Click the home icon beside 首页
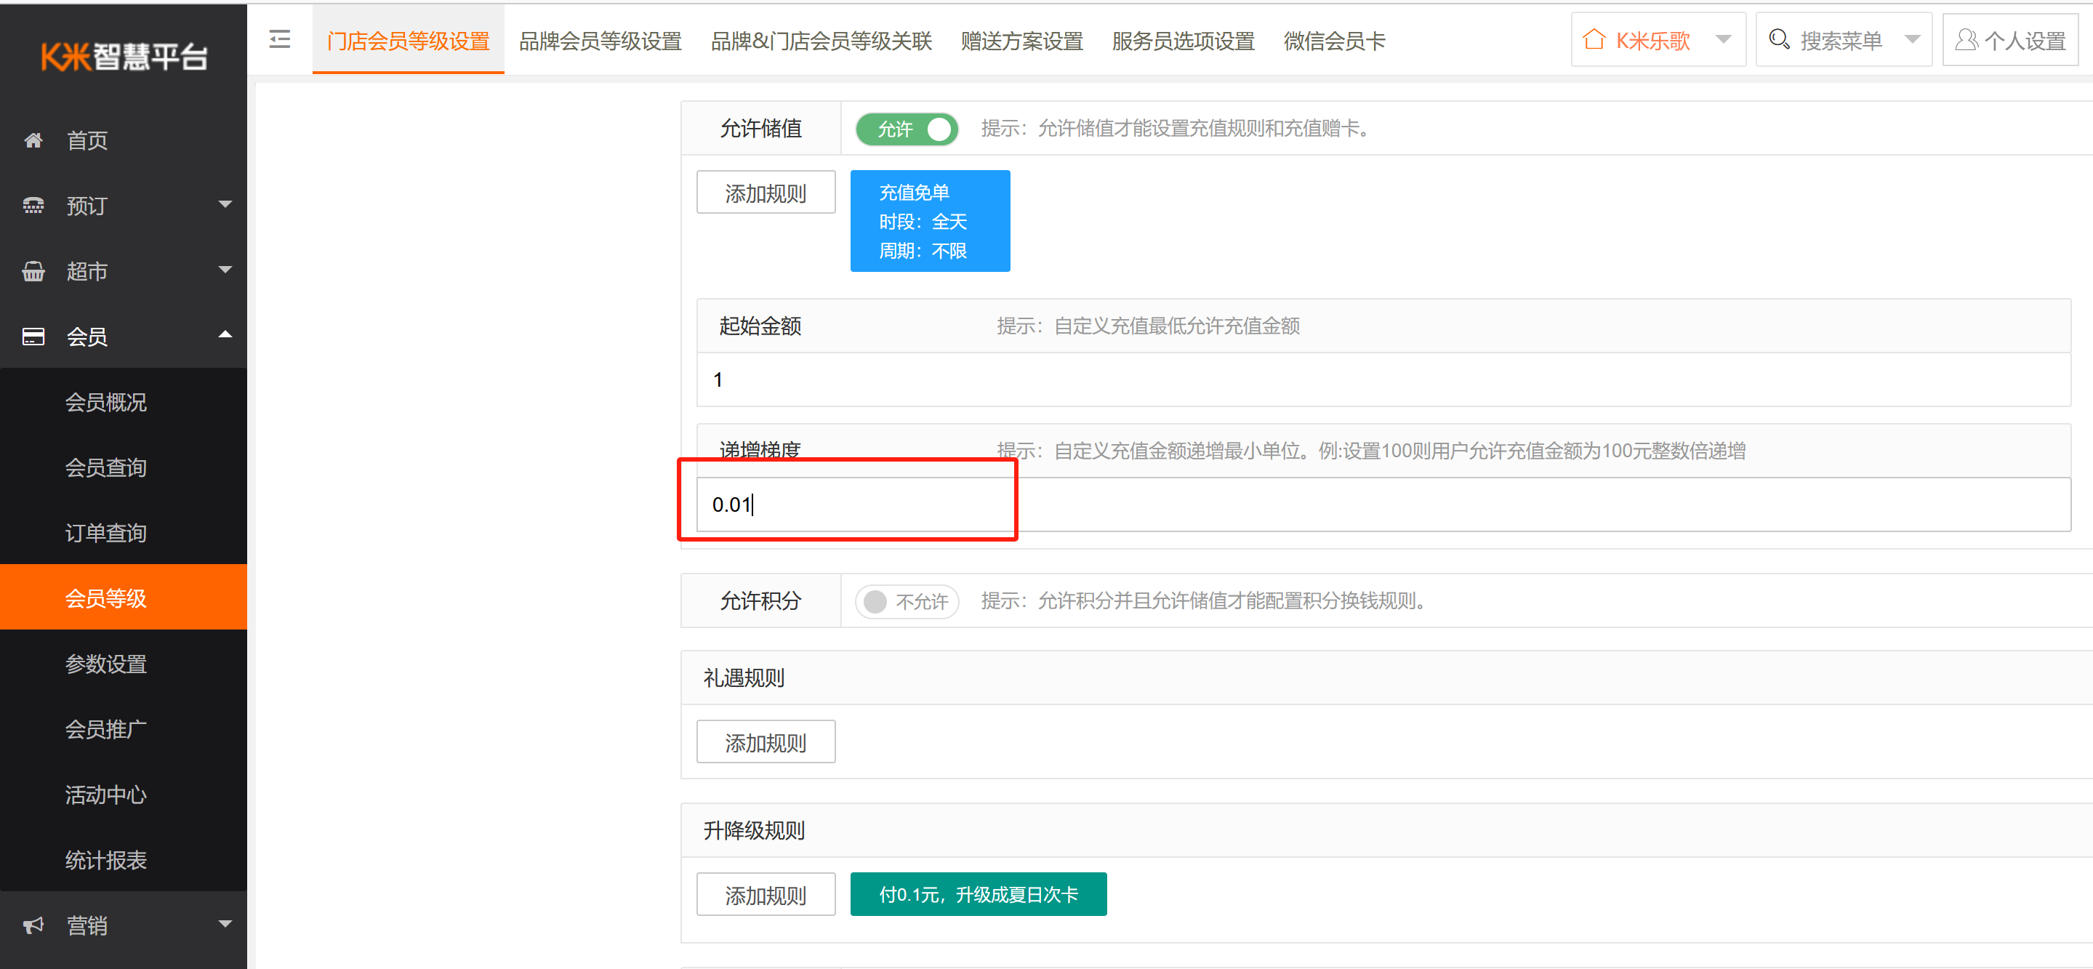The width and height of the screenshot is (2093, 969). [x=33, y=140]
